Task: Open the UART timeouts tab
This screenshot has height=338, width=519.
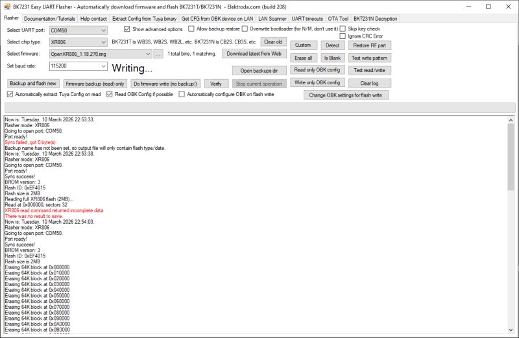Action: (x=307, y=19)
